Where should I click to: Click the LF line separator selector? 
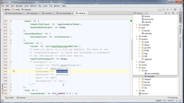165,100
